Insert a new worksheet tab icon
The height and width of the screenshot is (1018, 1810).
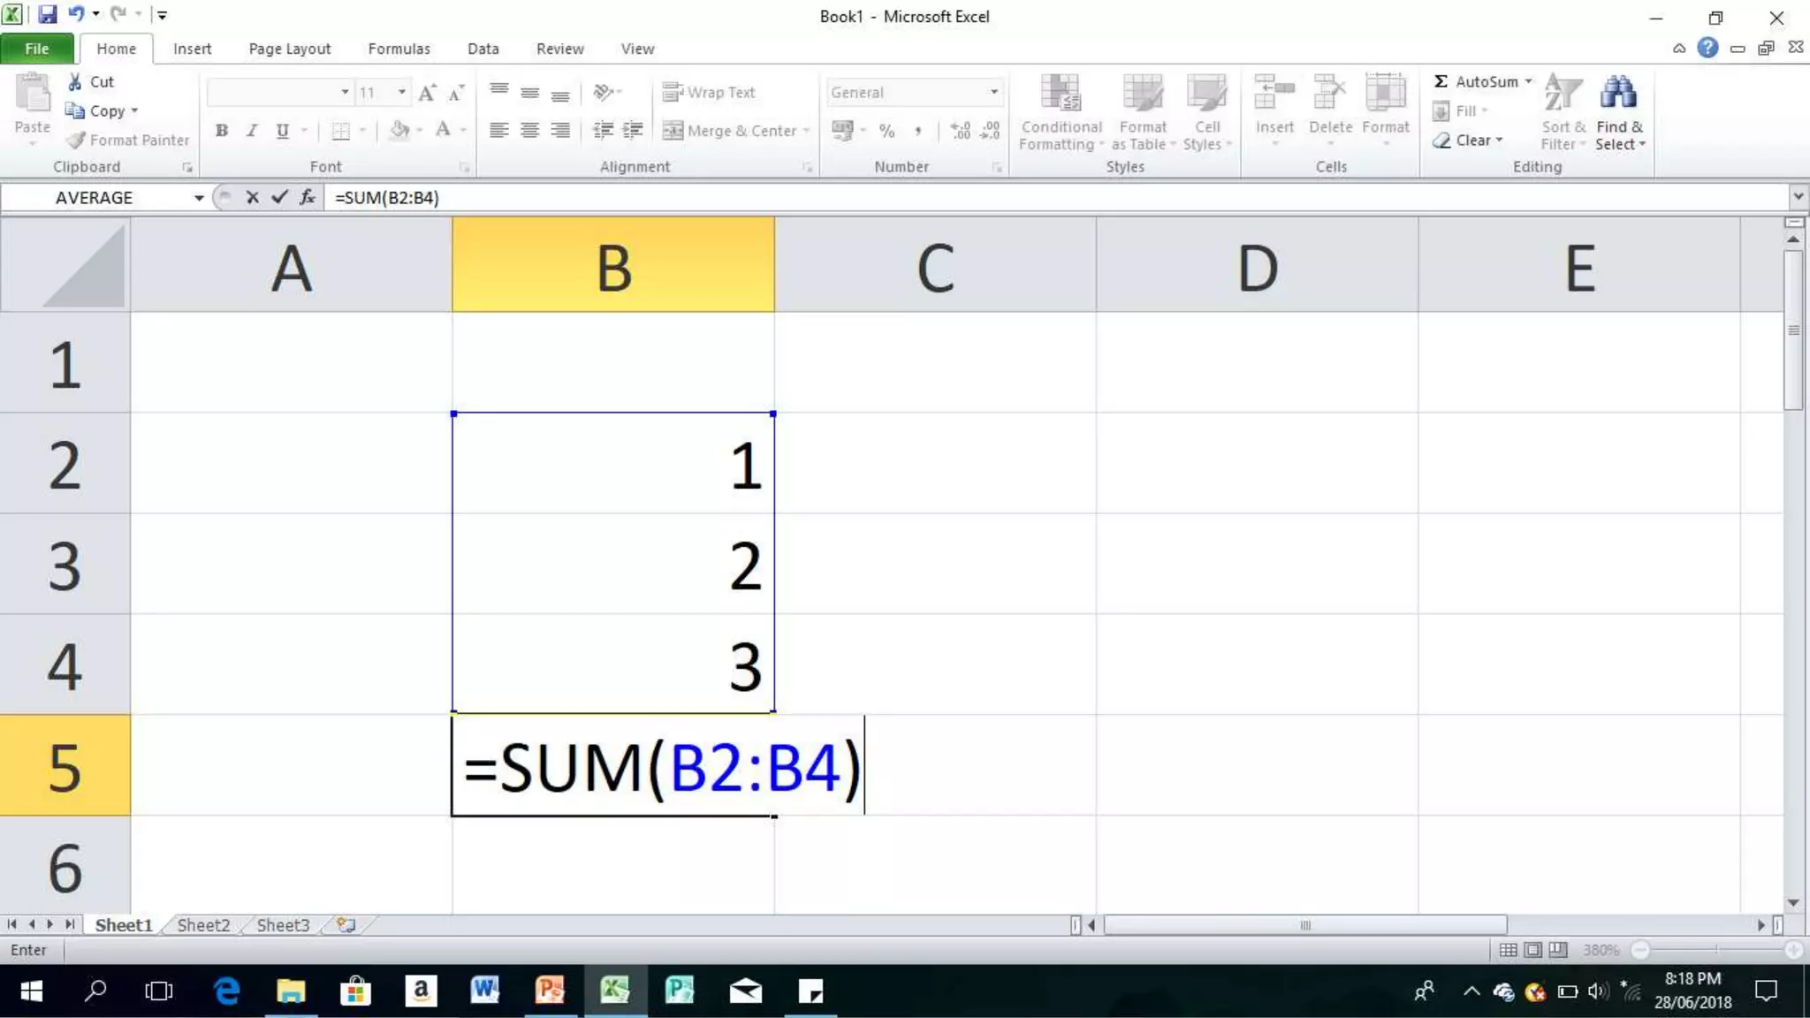346,924
